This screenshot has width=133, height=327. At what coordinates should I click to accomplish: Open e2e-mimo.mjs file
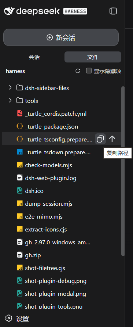[x=44, y=217]
